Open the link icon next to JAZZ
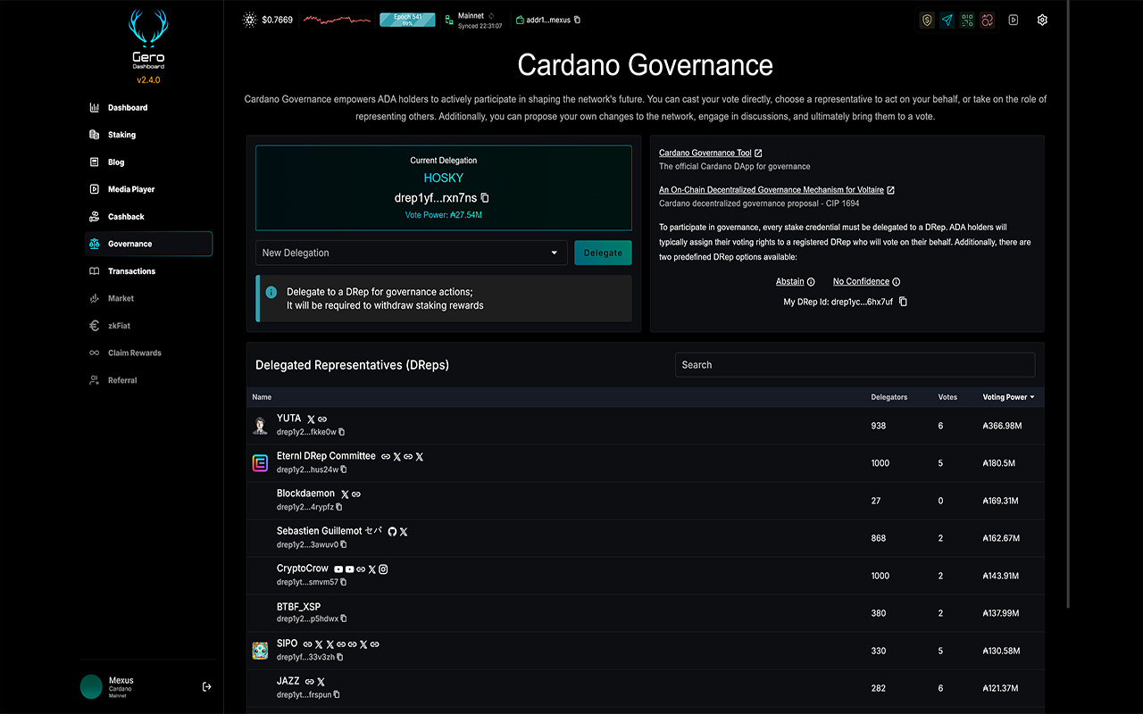Viewport: 1143px width, 714px height. pyautogui.click(x=310, y=682)
